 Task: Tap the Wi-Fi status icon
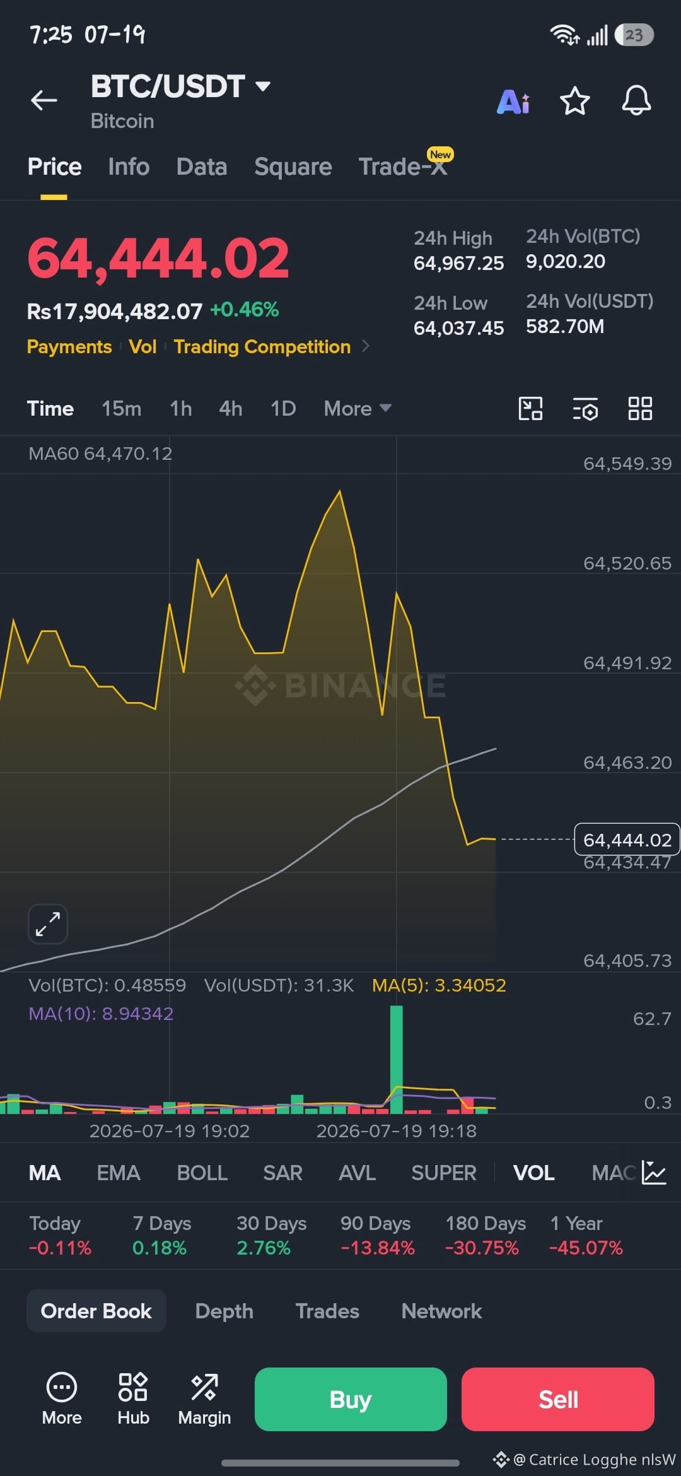[564, 35]
